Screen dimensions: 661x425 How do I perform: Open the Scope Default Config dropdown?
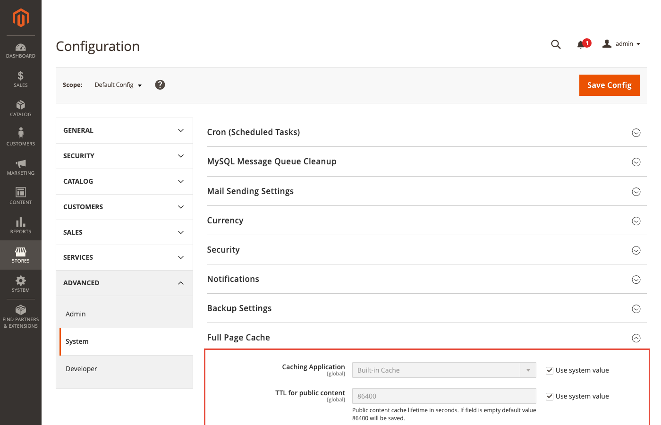pyautogui.click(x=118, y=85)
